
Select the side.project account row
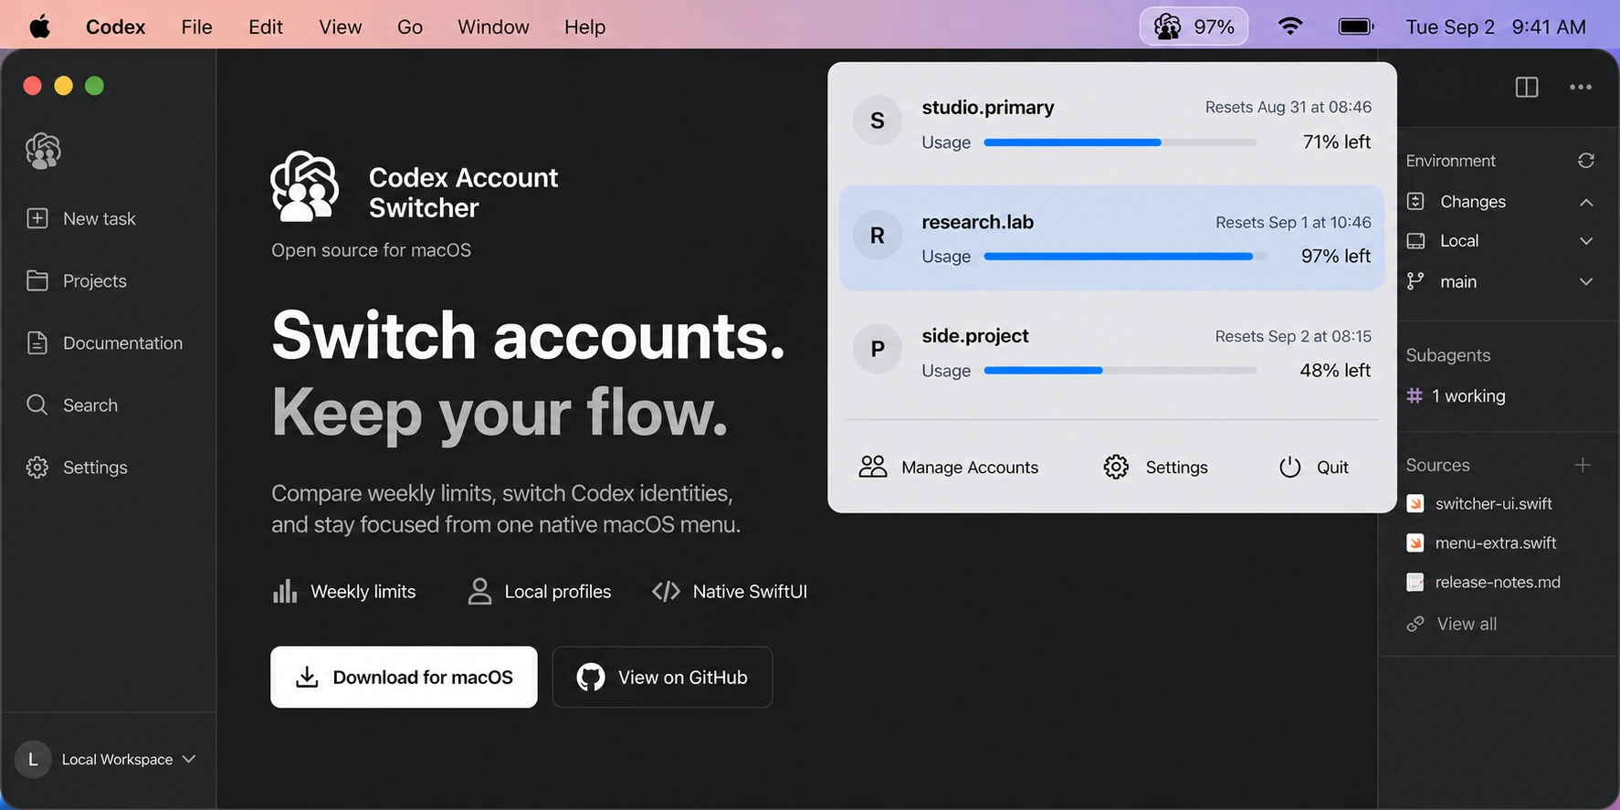1112,352
